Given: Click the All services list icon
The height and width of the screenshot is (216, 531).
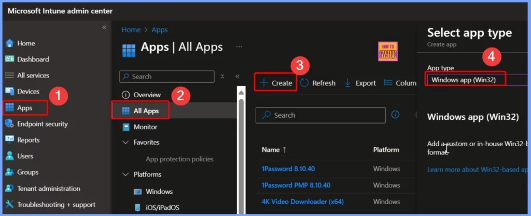Looking at the screenshot, I should pyautogui.click(x=9, y=75).
